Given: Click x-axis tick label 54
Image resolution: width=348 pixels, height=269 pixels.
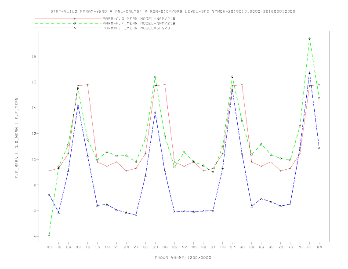Looking at the screenshot, I should [x=223, y=247].
